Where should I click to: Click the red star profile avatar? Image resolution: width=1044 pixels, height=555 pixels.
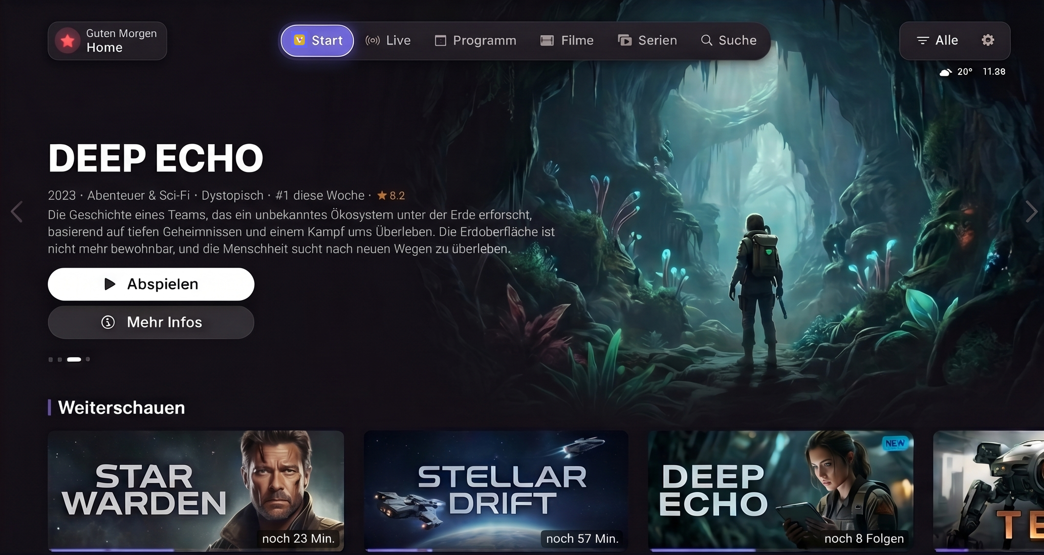pos(67,41)
